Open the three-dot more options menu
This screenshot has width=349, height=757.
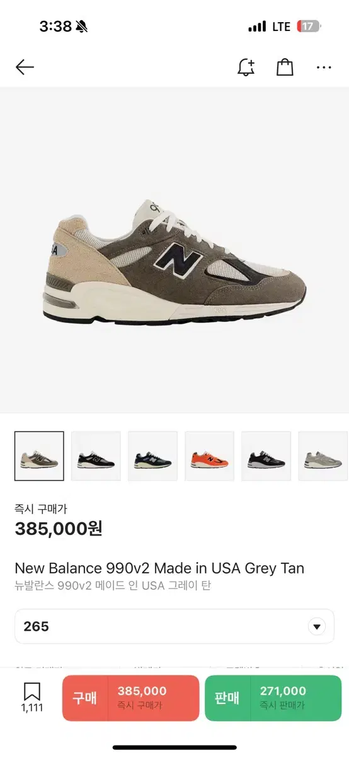point(324,67)
